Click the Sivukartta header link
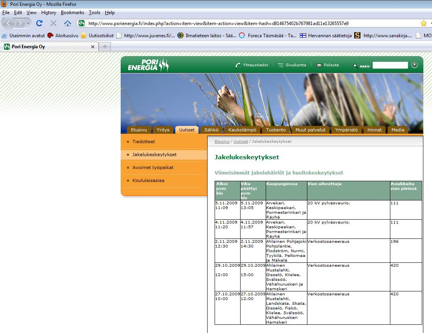The width and height of the screenshot is (432, 333). coord(296,65)
